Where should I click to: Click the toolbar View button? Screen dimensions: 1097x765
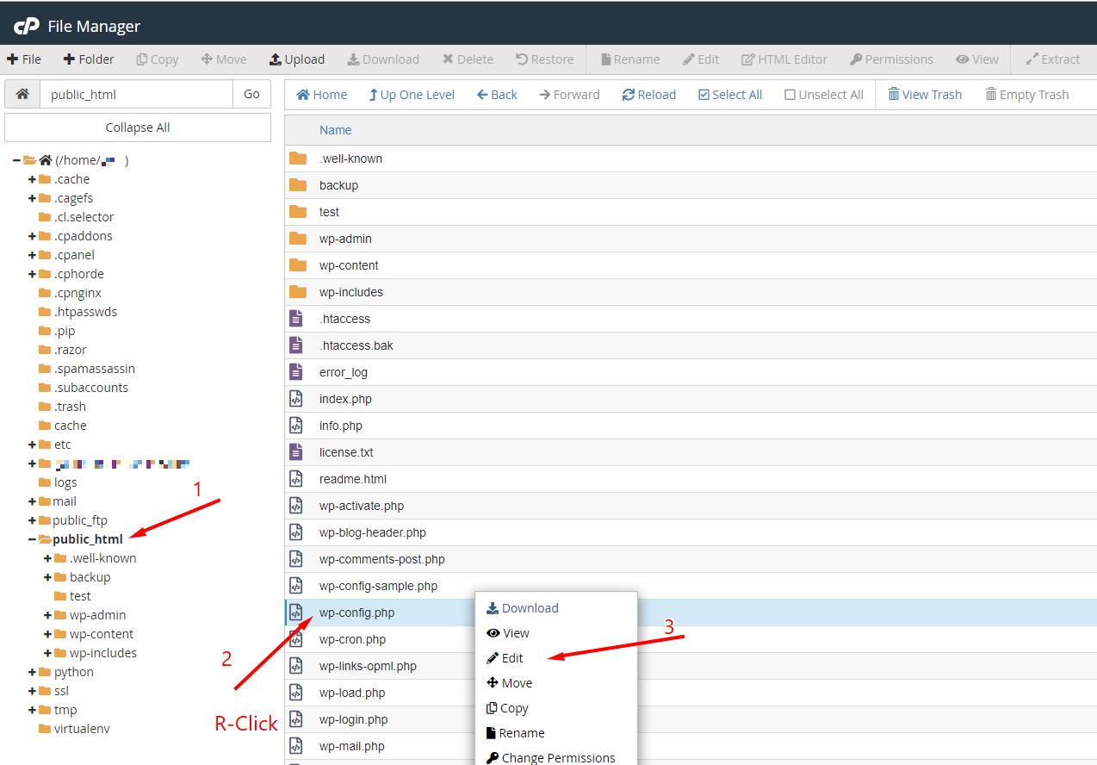977,59
